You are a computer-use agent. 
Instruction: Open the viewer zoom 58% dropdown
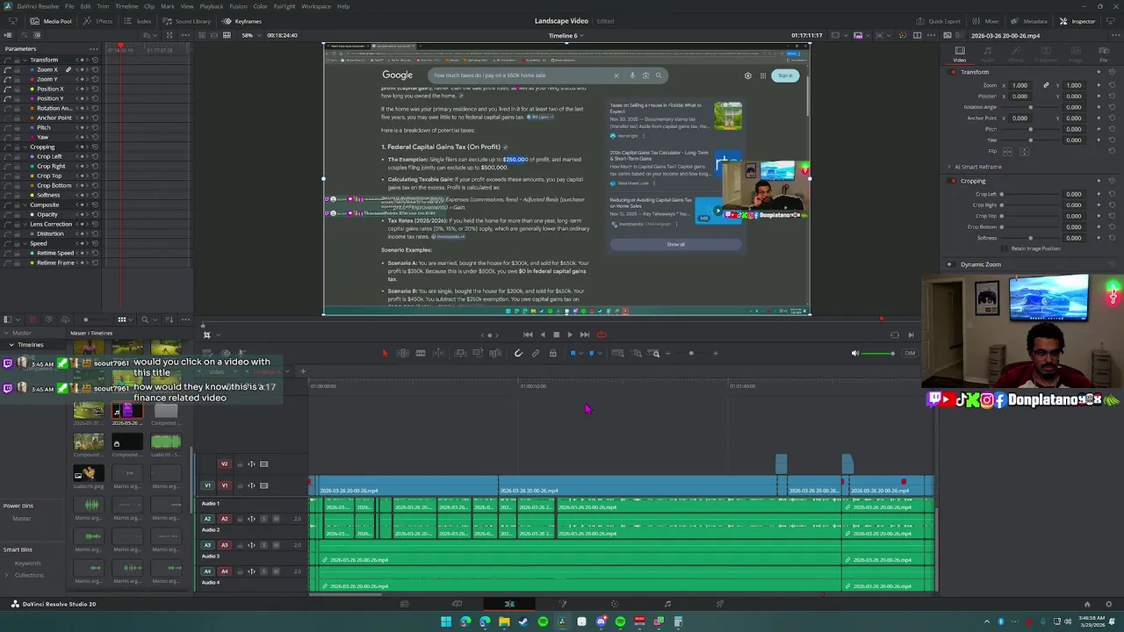pos(249,35)
